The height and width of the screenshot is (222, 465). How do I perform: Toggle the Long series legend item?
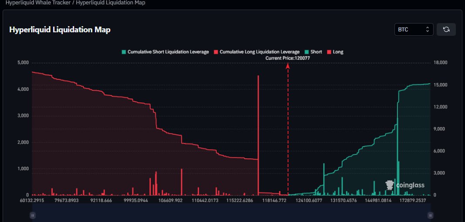coord(335,52)
